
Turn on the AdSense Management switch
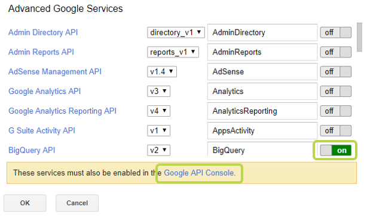coord(336,72)
